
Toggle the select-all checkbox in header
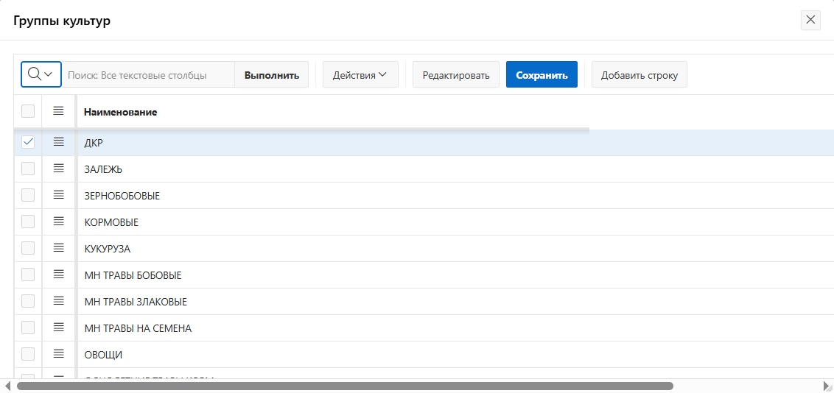coord(28,111)
